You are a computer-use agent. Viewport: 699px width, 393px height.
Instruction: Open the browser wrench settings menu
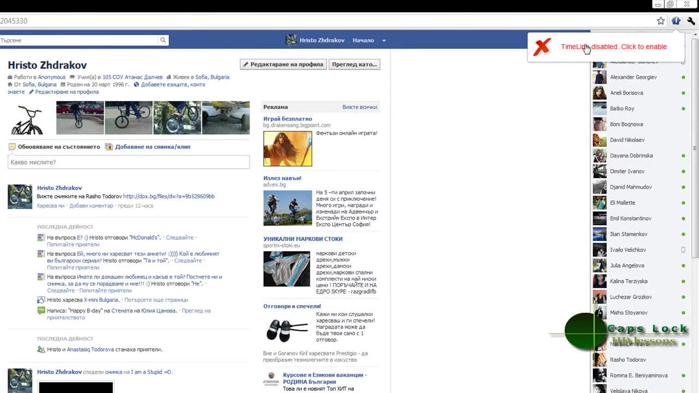tap(691, 21)
